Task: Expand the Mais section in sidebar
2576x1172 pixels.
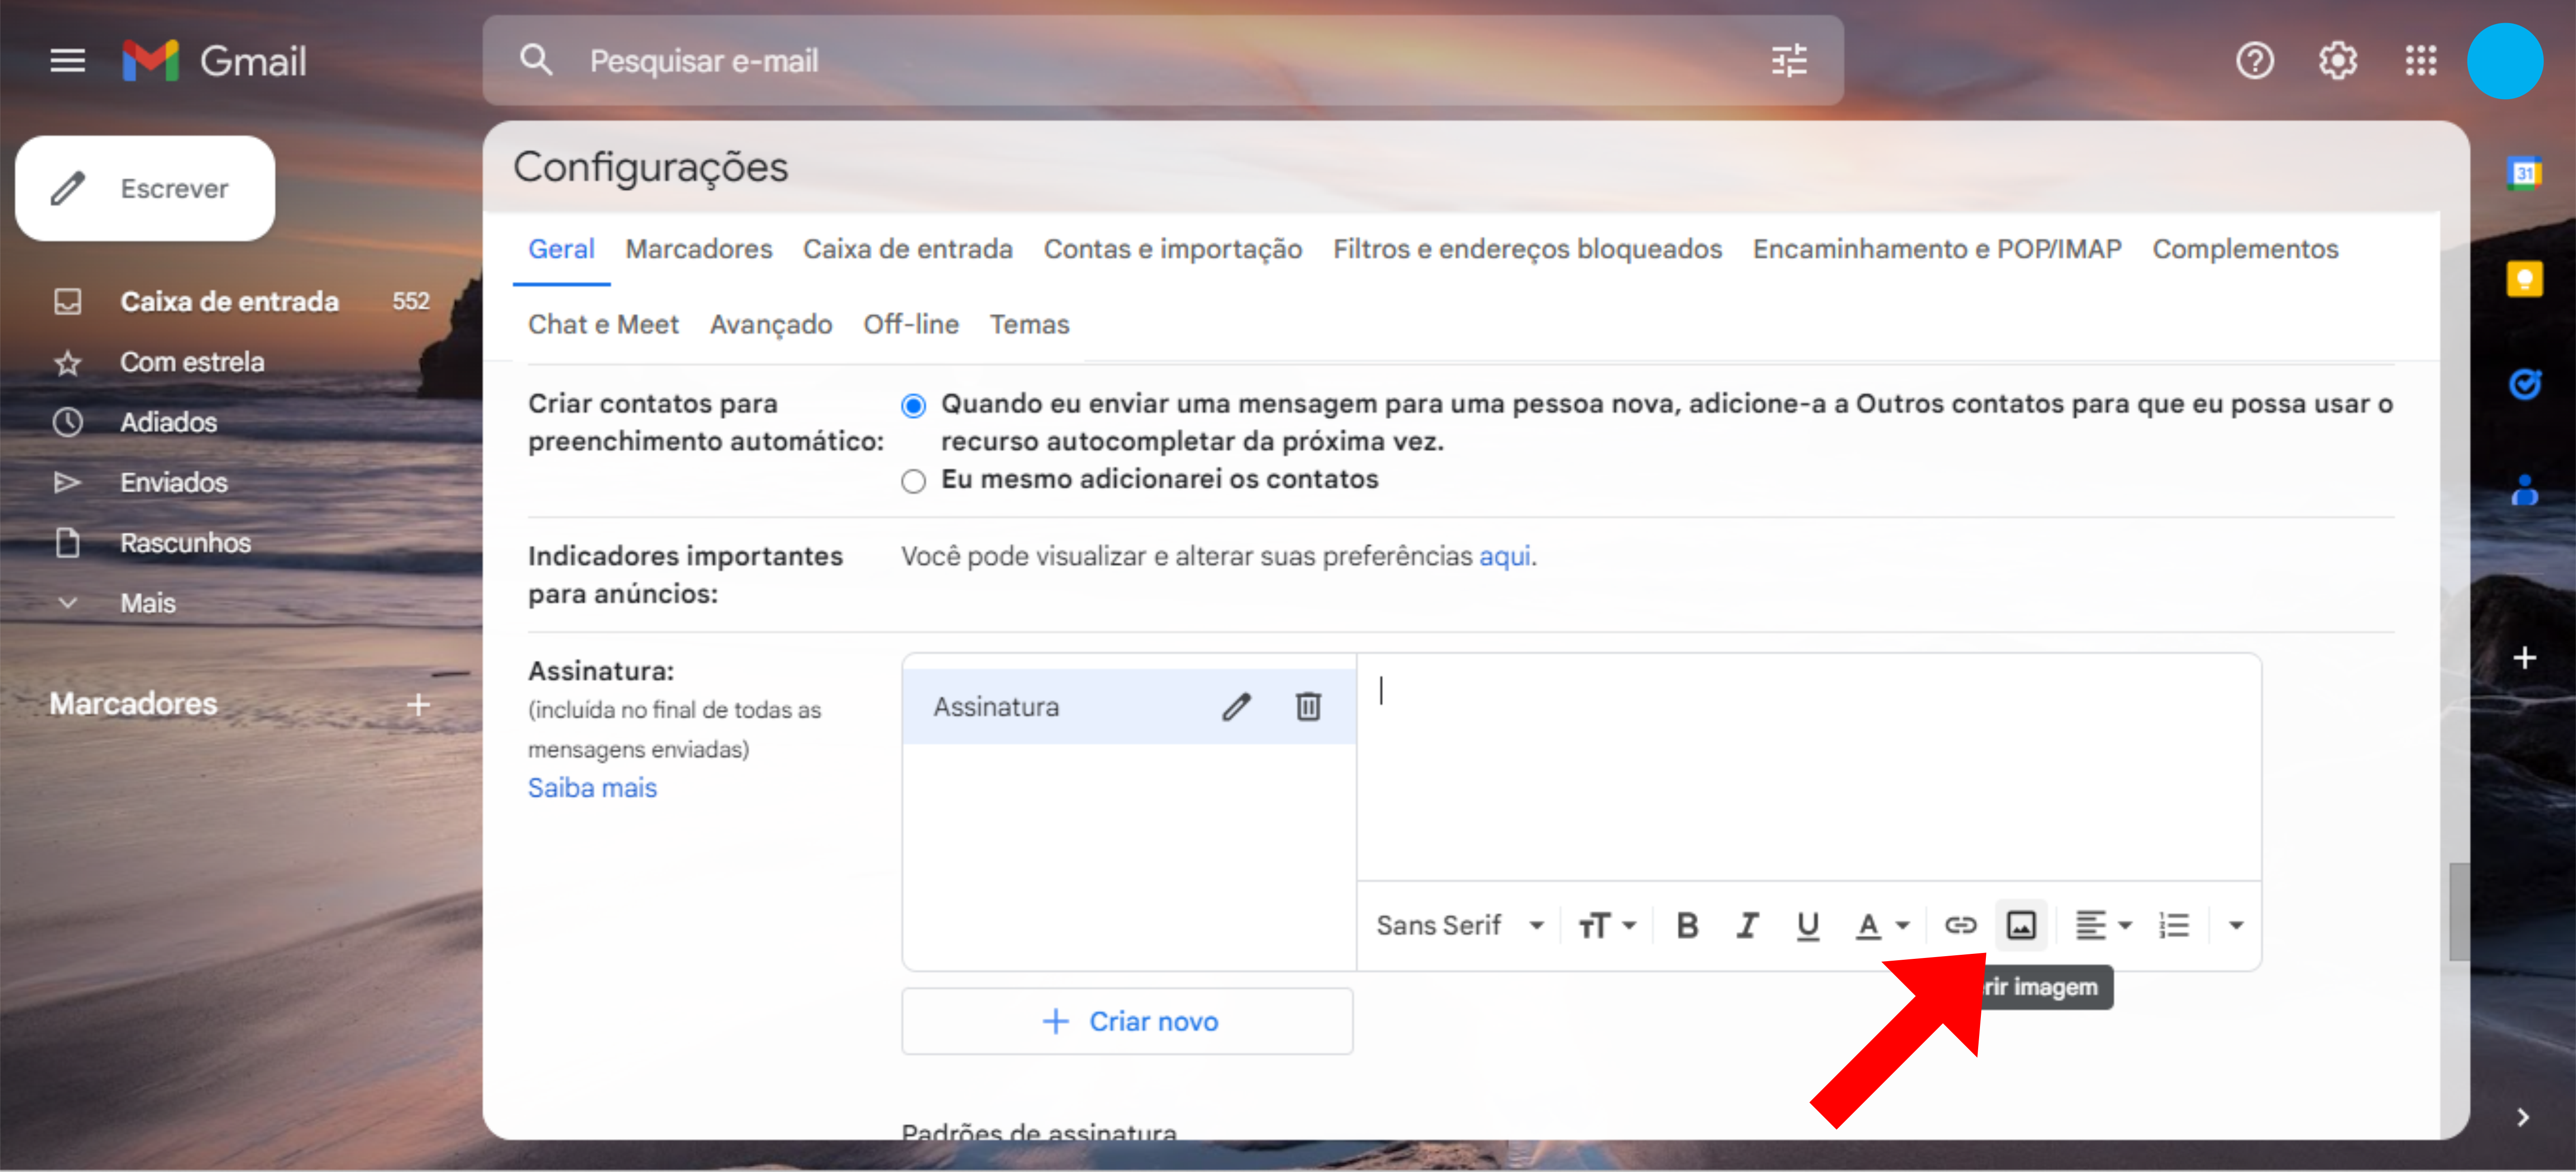Action: pos(147,603)
